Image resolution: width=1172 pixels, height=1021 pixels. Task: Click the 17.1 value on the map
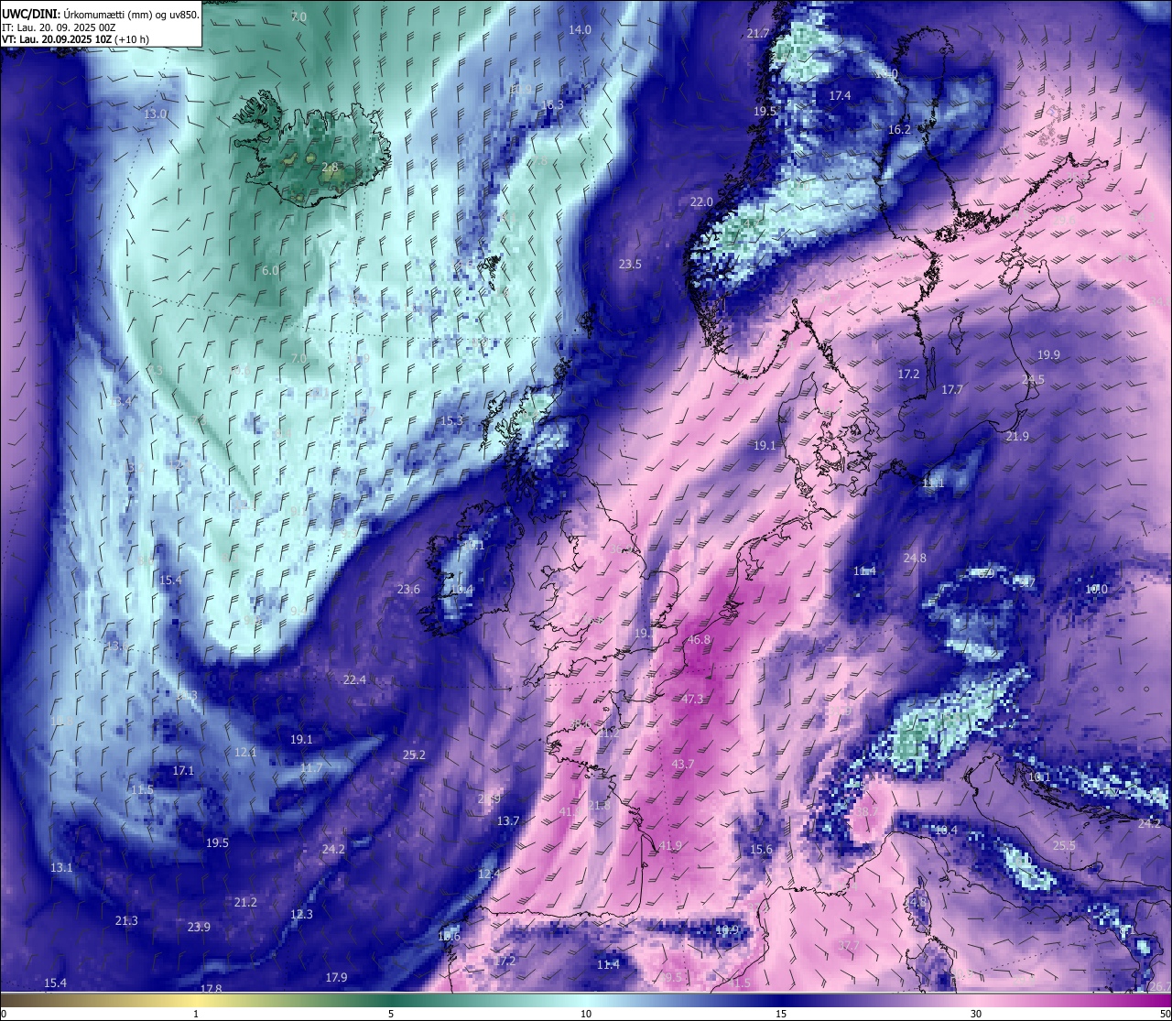tap(183, 770)
